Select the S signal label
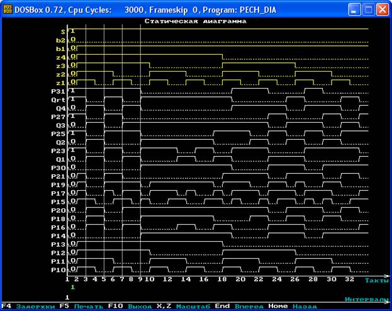392x311 pixels. 62,31
